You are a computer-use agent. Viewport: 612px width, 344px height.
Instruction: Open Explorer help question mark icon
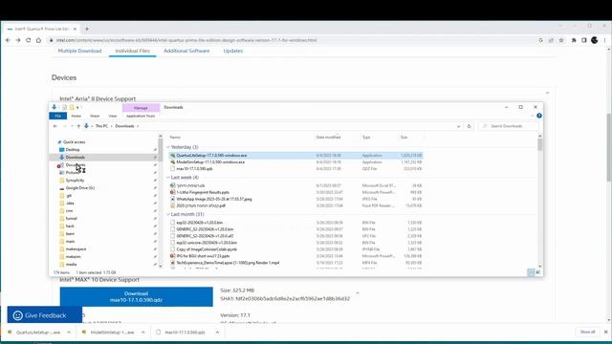point(539,116)
